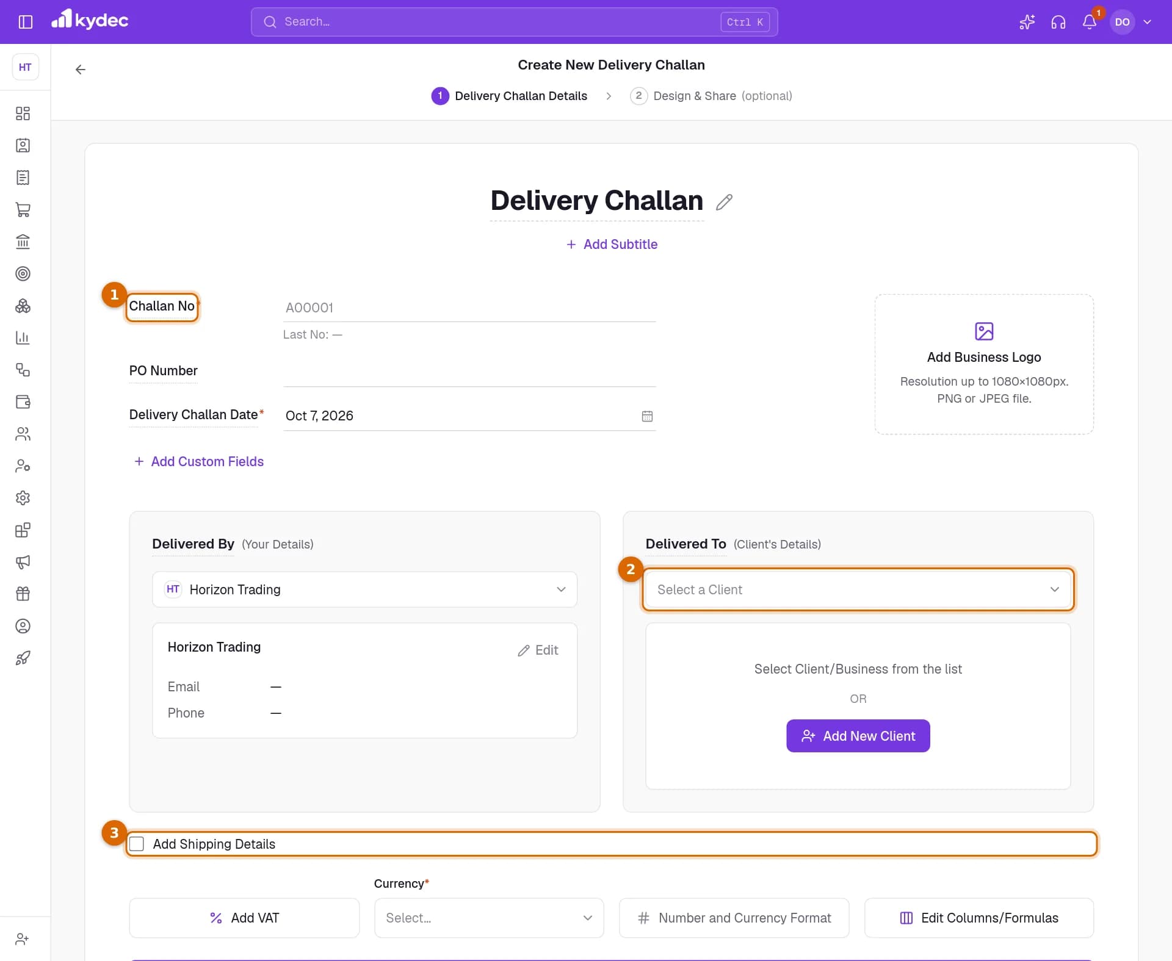Open the target sidebar icon
Viewport: 1172px width, 961px height.
pos(23,273)
